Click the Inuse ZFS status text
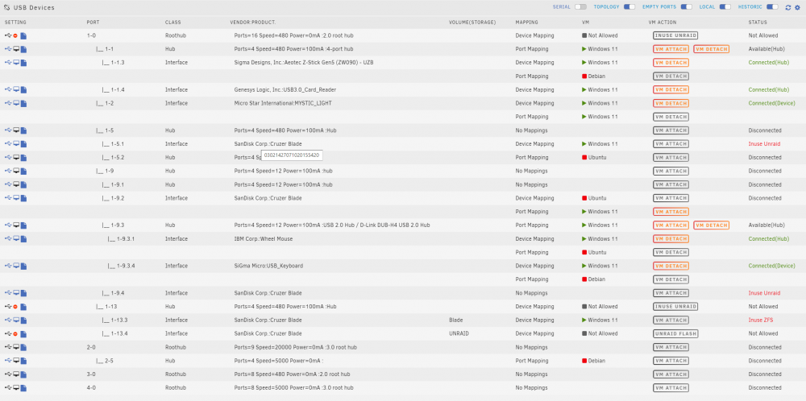 tap(761, 320)
